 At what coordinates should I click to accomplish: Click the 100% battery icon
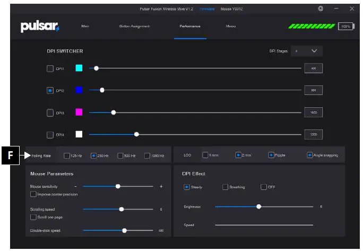346,27
